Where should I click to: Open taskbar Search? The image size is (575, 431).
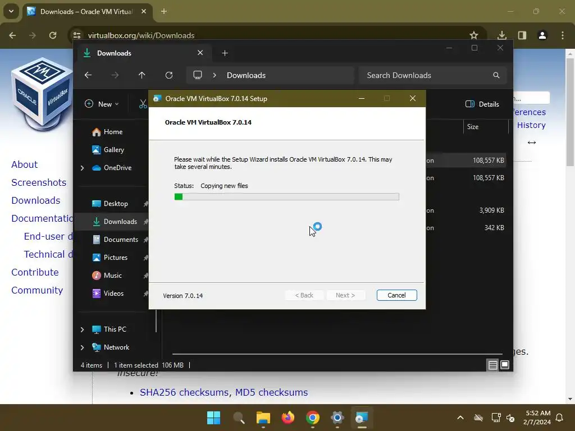(x=239, y=418)
